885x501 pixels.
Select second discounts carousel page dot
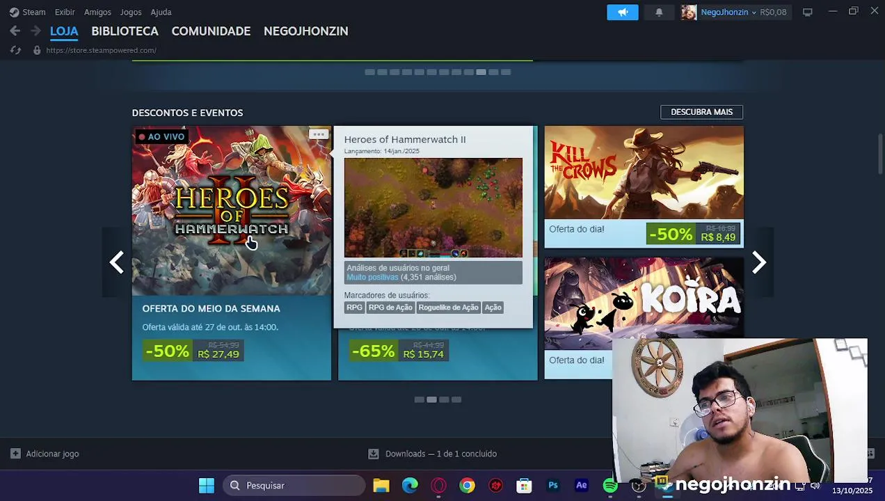point(431,400)
